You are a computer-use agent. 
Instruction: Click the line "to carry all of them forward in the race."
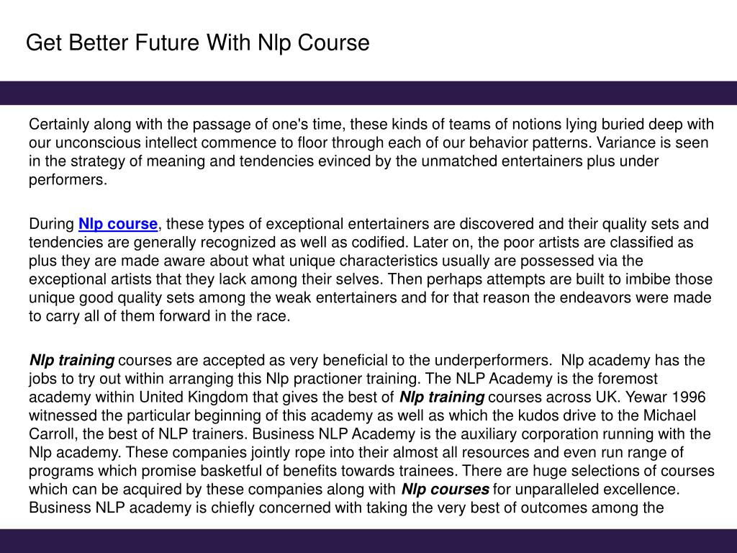click(x=160, y=316)
